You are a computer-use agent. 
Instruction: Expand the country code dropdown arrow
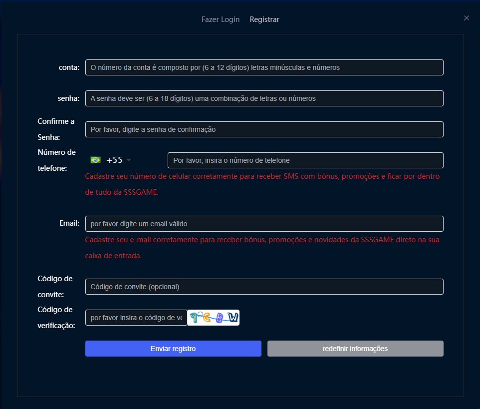pos(129,160)
